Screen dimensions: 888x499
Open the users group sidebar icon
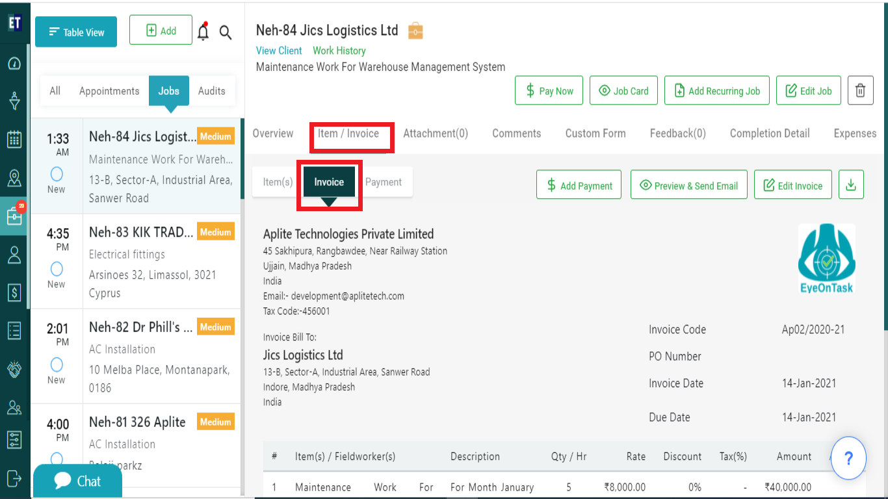click(14, 407)
